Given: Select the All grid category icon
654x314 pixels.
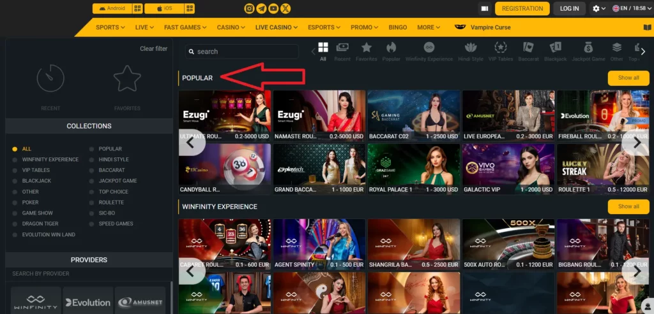Looking at the screenshot, I should [323, 51].
